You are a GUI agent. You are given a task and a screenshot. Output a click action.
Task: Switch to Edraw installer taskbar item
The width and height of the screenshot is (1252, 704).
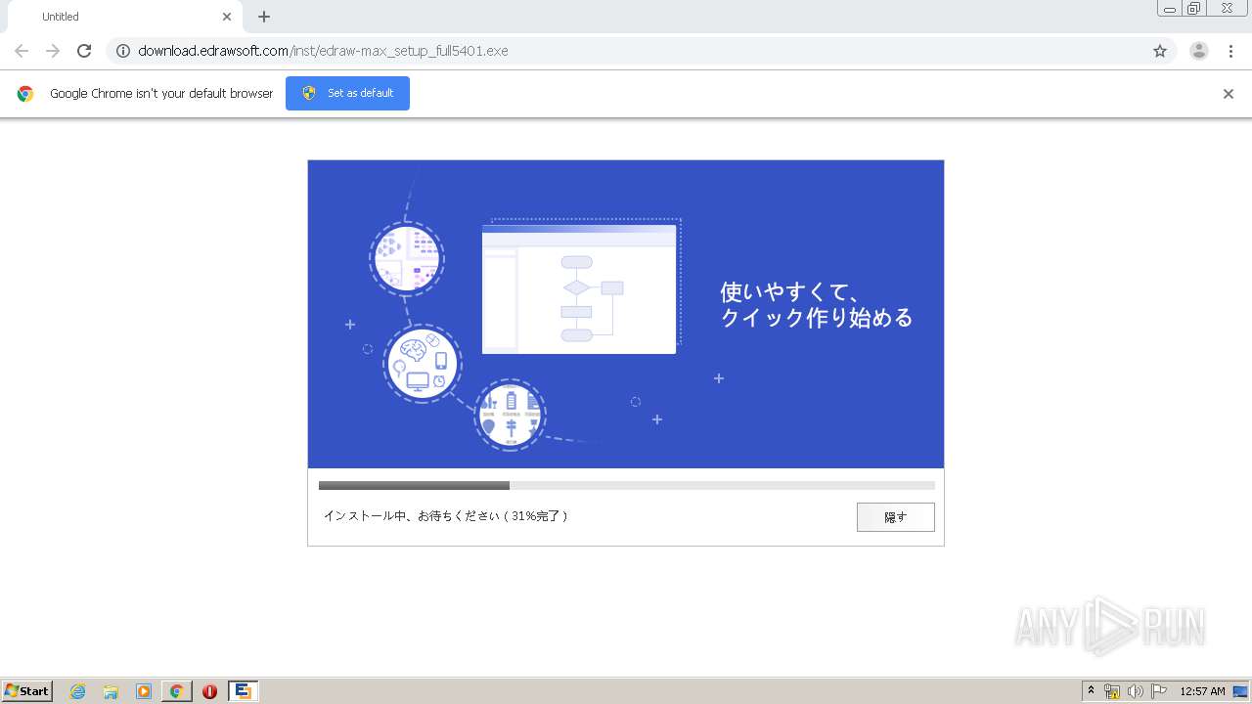(243, 691)
